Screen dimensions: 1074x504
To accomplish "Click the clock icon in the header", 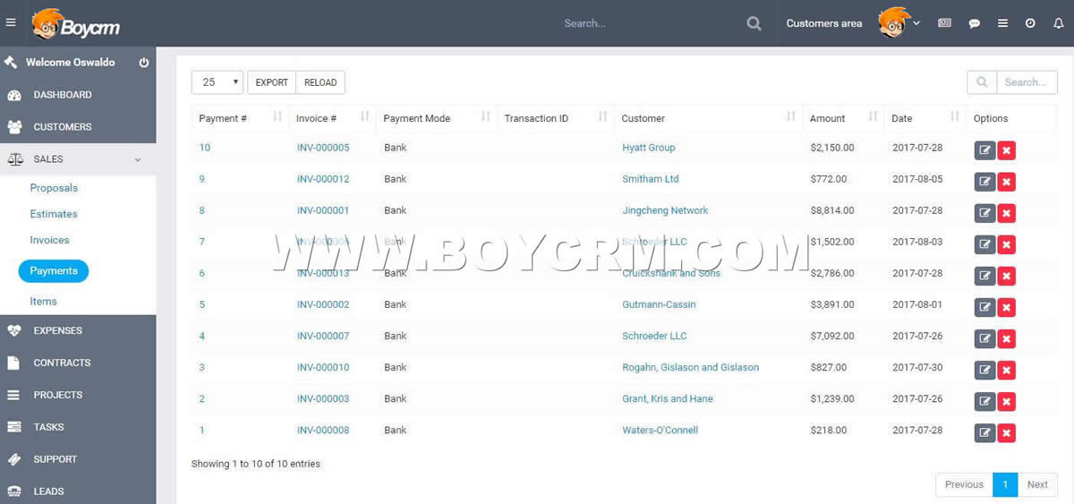I will point(1030,23).
